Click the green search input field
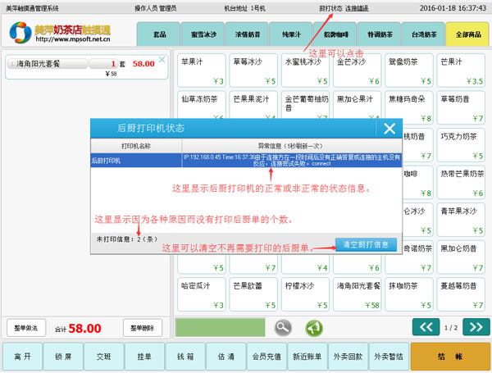 tap(222, 327)
